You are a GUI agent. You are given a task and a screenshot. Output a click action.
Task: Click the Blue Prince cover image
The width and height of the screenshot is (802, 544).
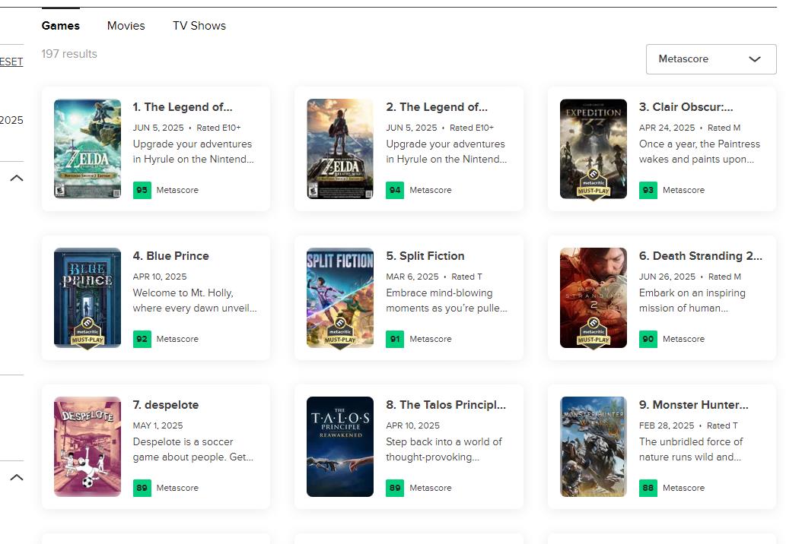tap(88, 298)
